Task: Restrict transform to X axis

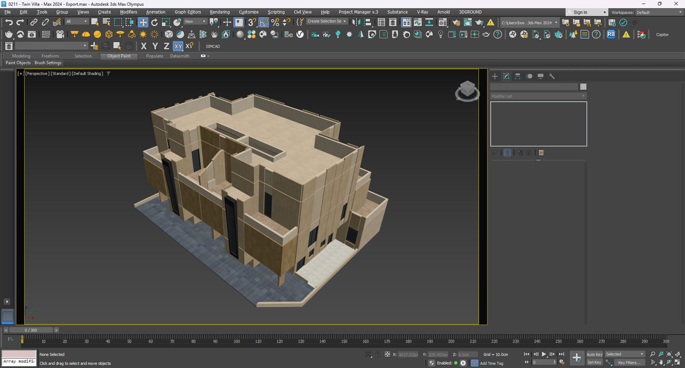Action: coord(144,46)
